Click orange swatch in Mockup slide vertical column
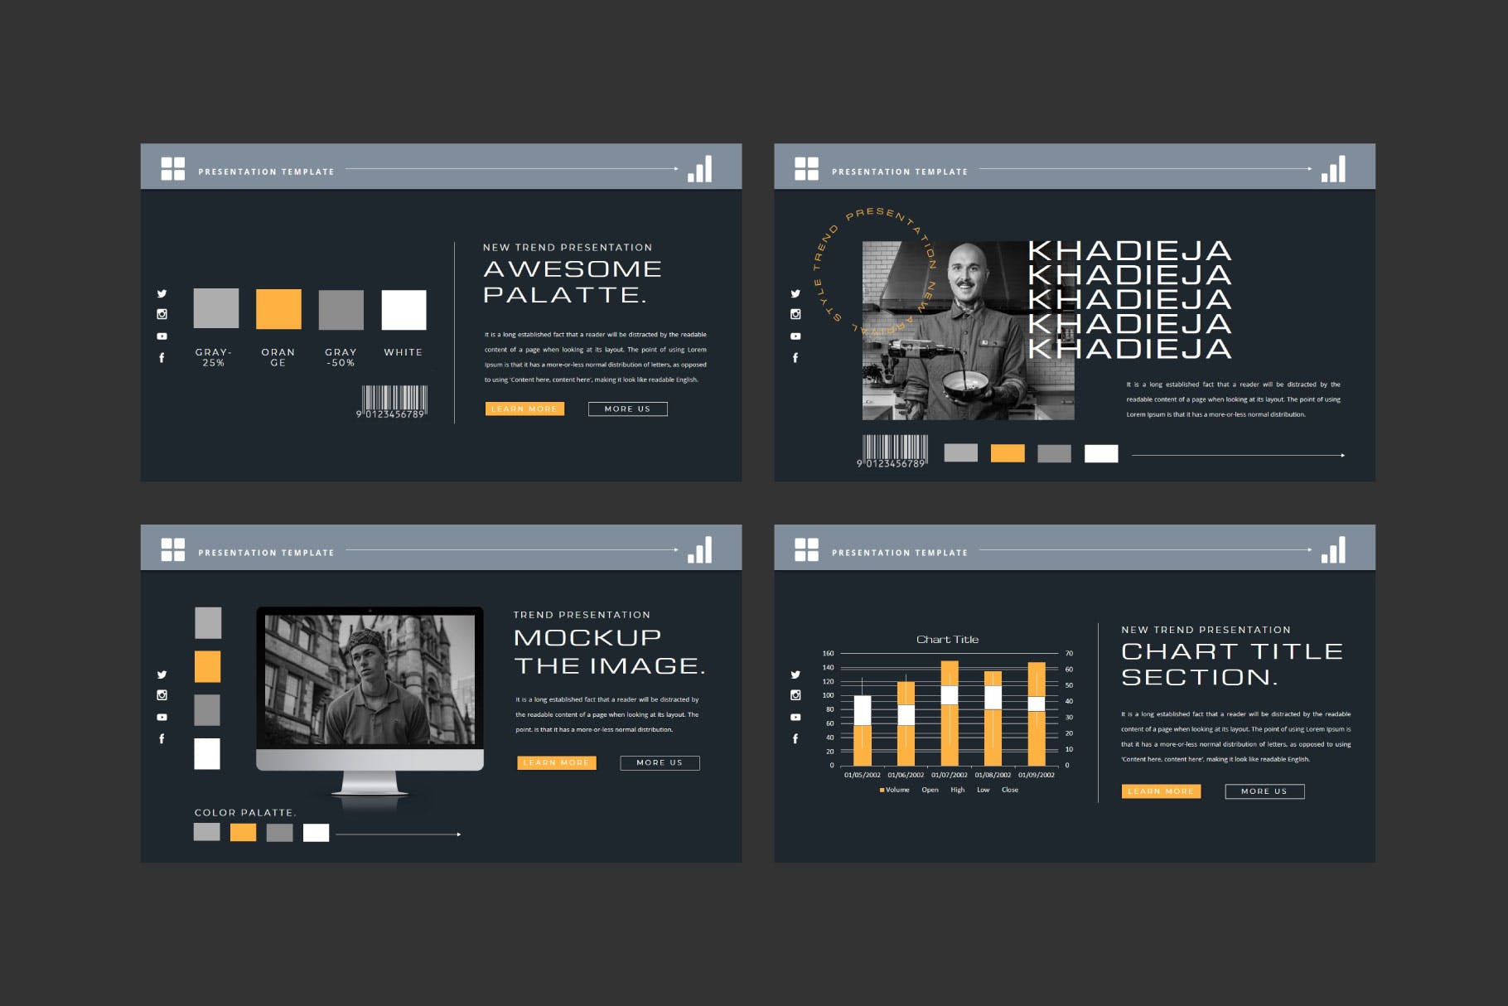 208,666
